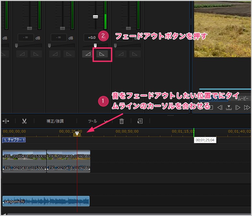Click the scissors split clip icon
The height and width of the screenshot is (216, 252).
click(x=24, y=121)
